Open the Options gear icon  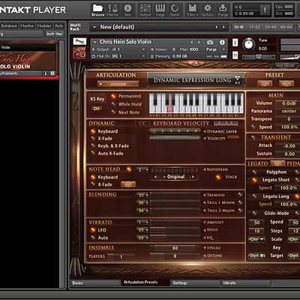point(208,10)
